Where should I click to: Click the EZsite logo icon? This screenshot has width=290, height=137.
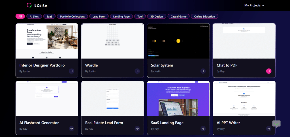pos(29,5)
